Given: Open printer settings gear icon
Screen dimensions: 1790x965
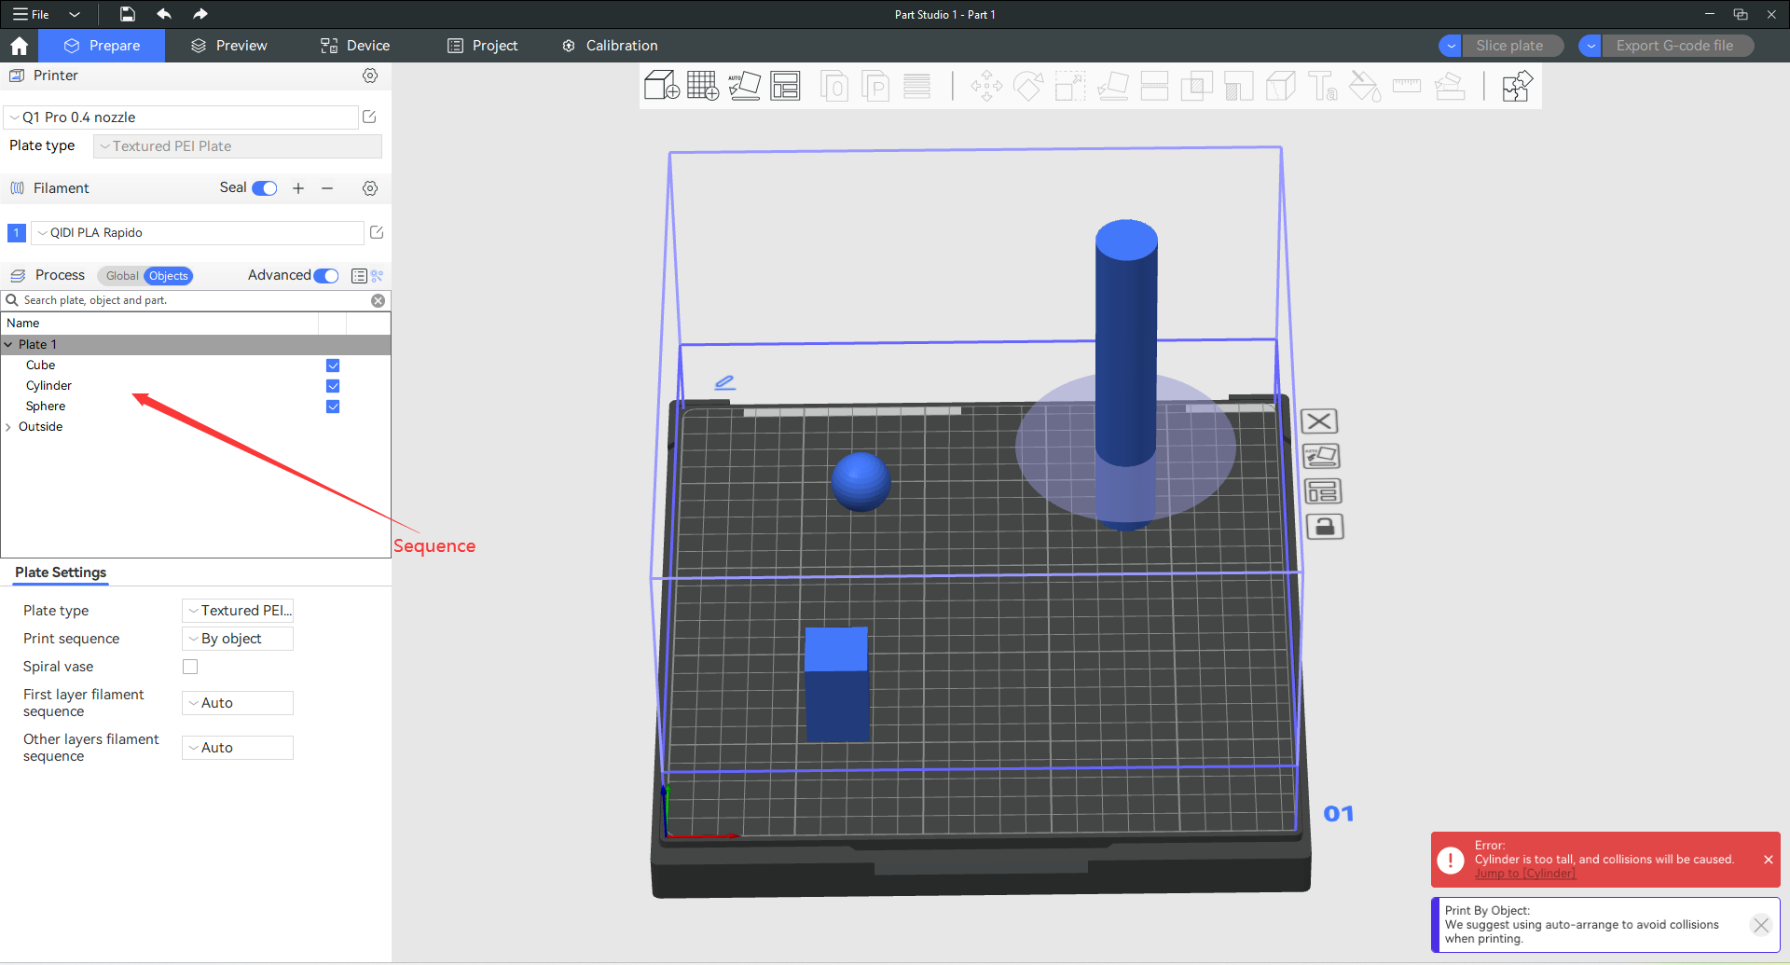Looking at the screenshot, I should [x=370, y=76].
